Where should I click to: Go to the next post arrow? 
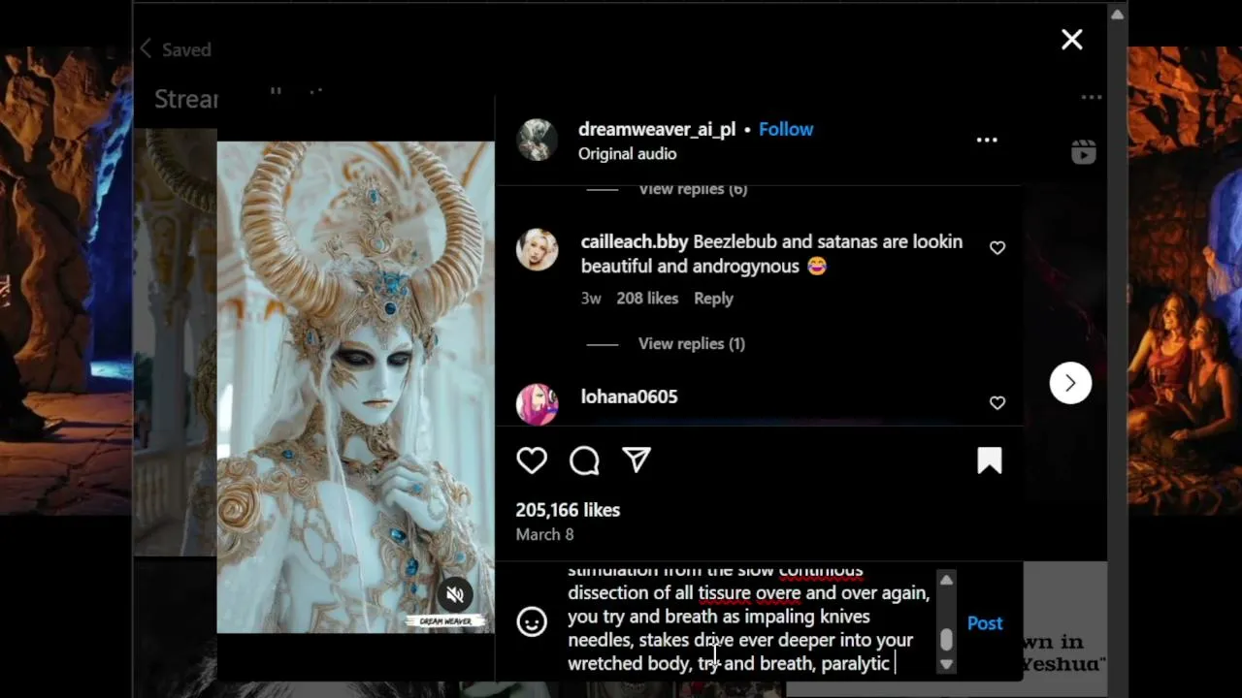pyautogui.click(x=1070, y=383)
